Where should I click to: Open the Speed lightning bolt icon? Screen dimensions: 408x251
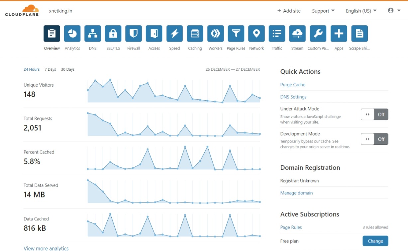click(x=174, y=34)
